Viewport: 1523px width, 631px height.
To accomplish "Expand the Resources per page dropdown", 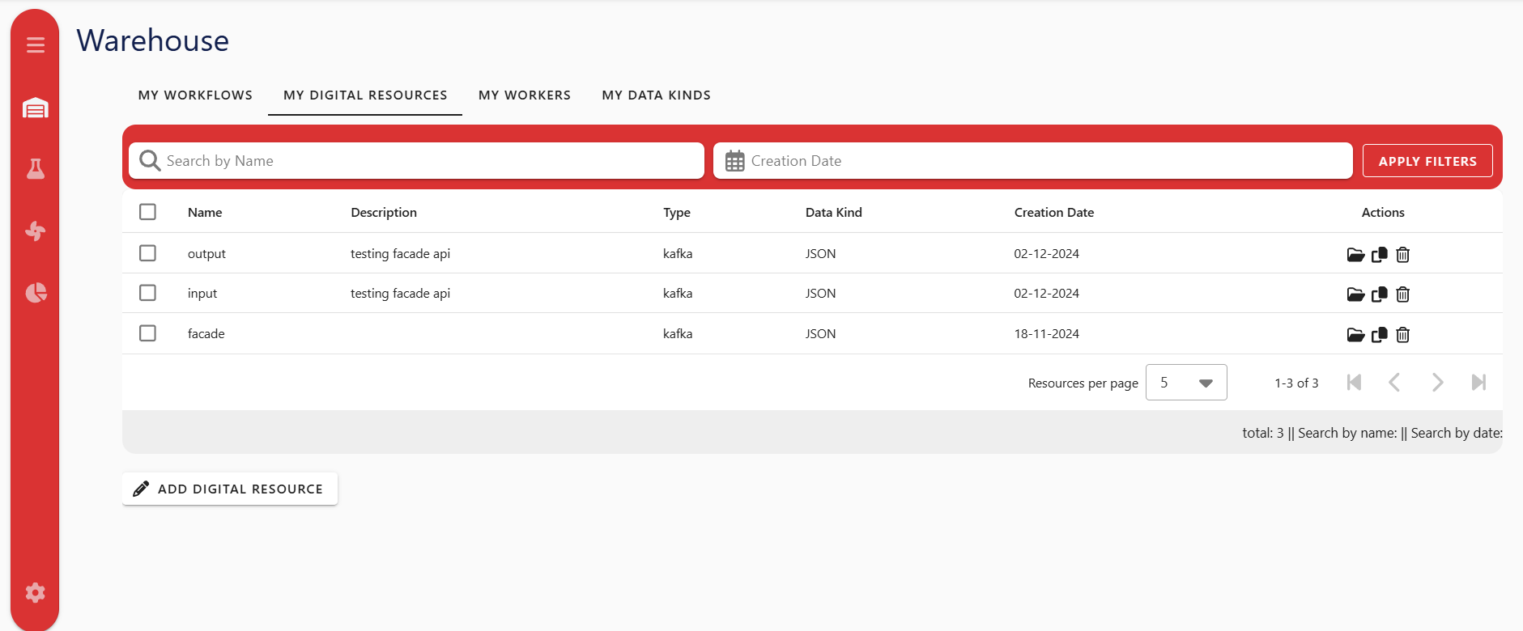I will (1185, 383).
